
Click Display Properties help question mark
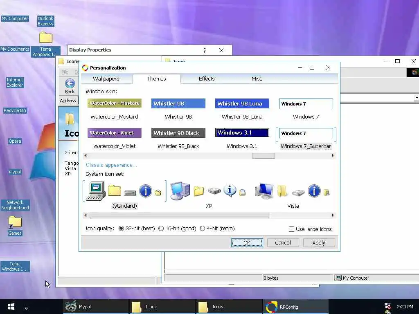205,50
